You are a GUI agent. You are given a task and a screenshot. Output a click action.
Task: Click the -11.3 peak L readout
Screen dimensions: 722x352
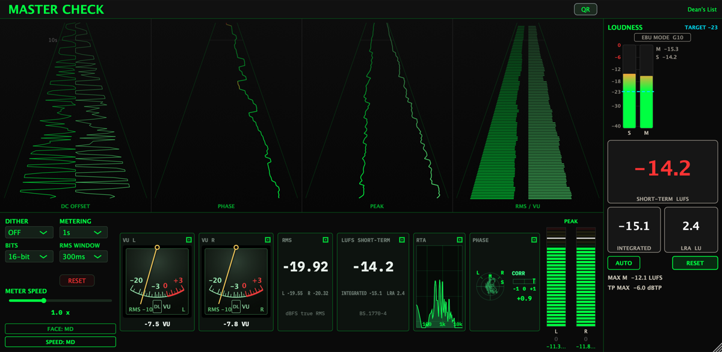click(x=556, y=346)
